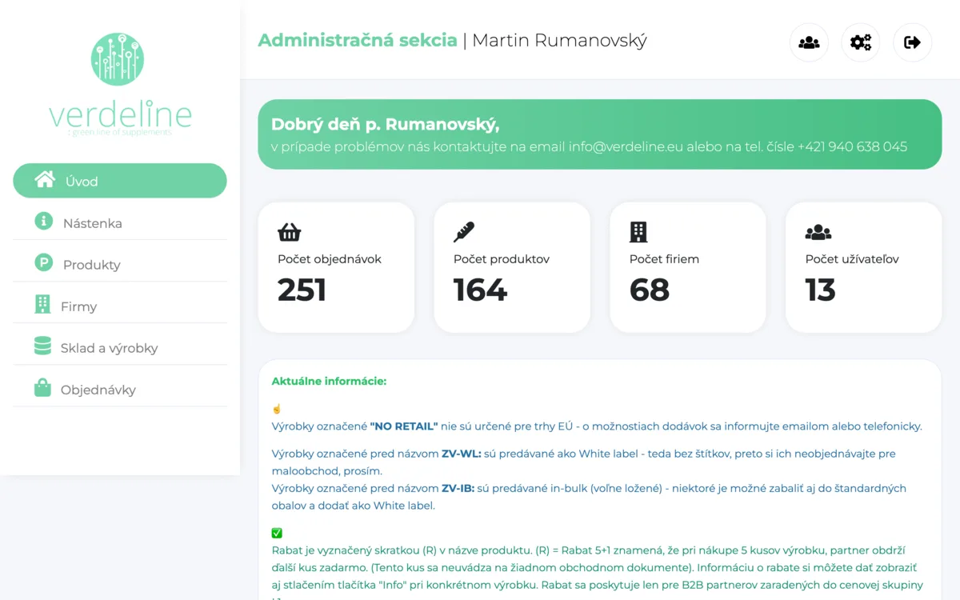Click the Administračná sekcia heading
Image resolution: width=960 pixels, height=600 pixels.
click(358, 40)
